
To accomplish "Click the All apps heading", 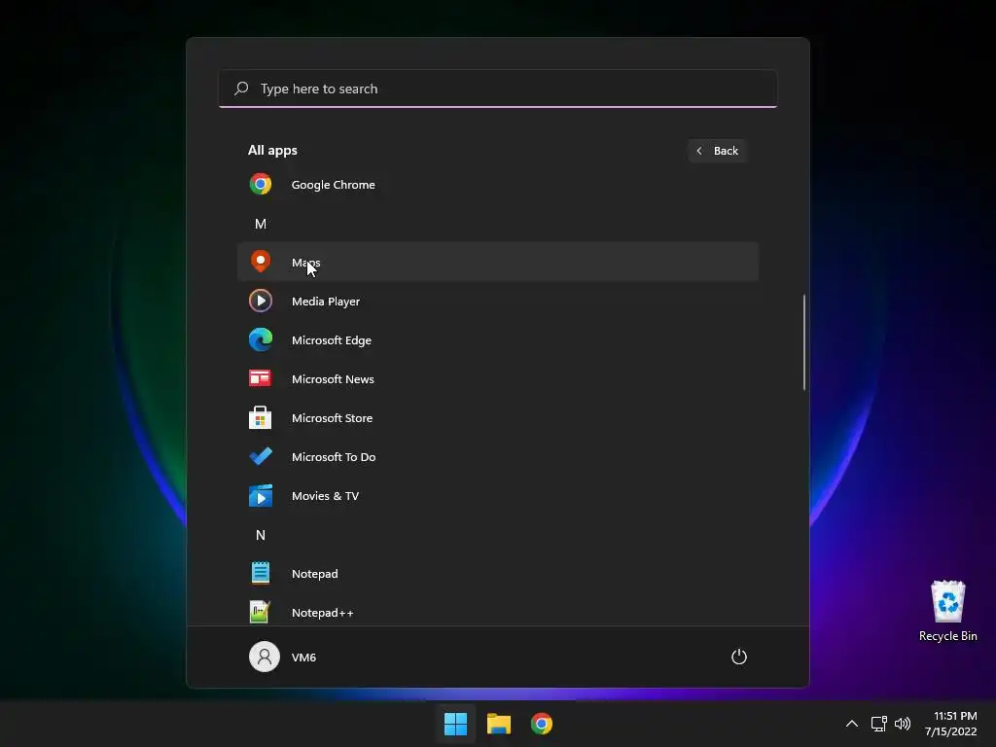I will coord(272,150).
